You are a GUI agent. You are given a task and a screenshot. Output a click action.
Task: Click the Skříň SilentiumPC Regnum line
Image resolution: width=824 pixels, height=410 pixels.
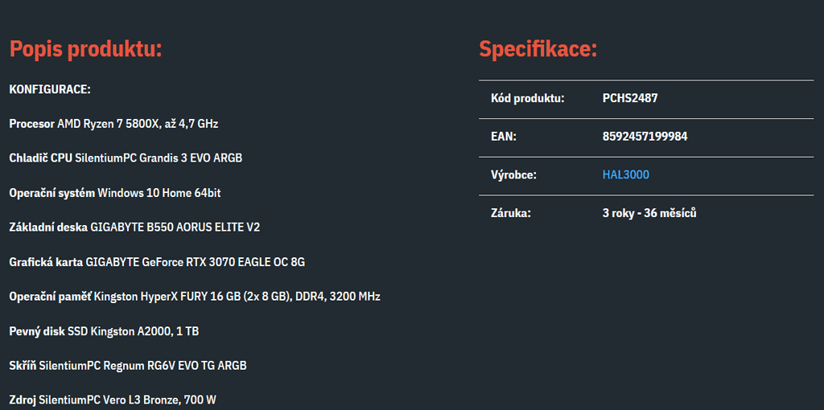(128, 365)
